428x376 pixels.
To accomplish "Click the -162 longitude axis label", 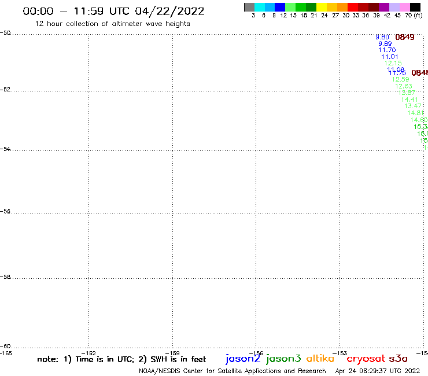I will click(88, 353).
